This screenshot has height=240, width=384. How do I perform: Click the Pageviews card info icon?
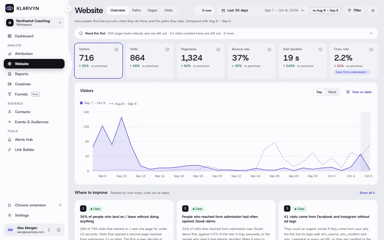pyautogui.click(x=218, y=49)
